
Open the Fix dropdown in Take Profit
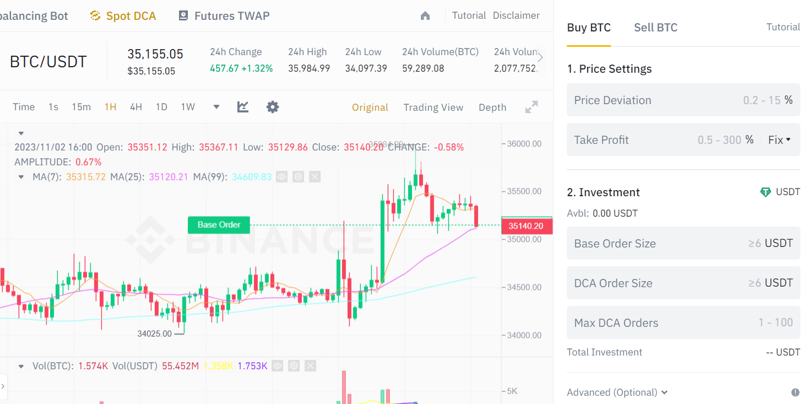click(x=779, y=139)
